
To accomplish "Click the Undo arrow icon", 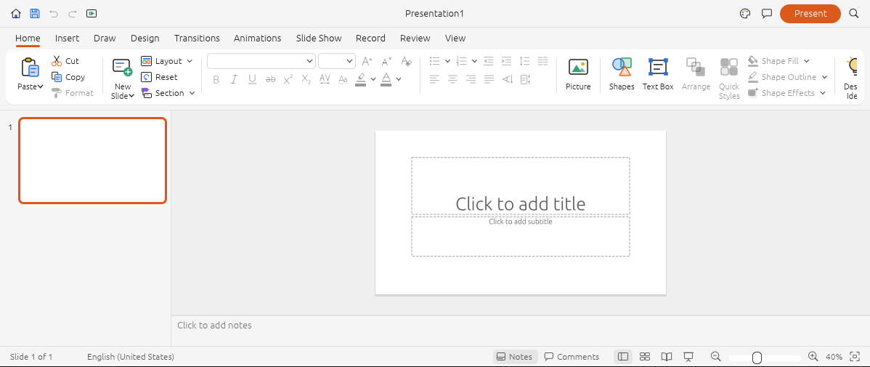I will click(54, 13).
